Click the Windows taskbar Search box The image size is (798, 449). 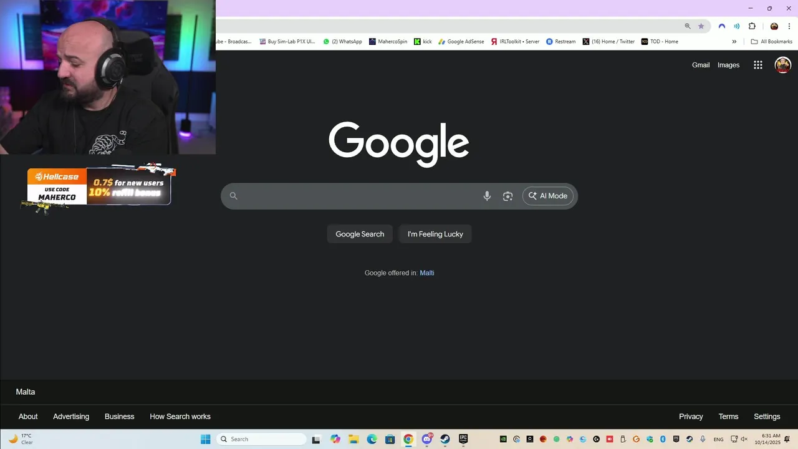click(x=261, y=439)
